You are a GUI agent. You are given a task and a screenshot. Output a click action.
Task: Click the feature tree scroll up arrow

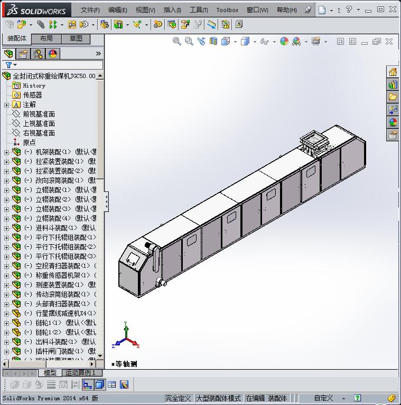pyautogui.click(x=100, y=76)
